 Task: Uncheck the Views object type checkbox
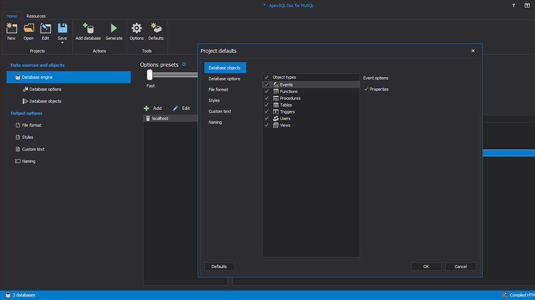click(x=266, y=125)
